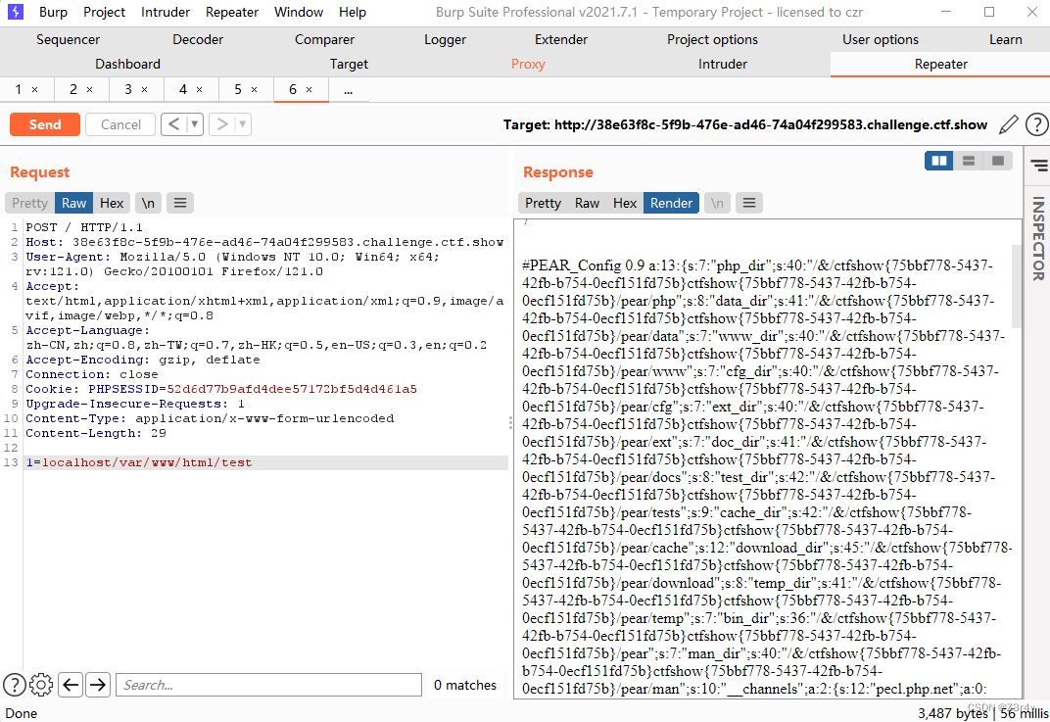Open the User options tab
The width and height of the screenshot is (1050, 722).
point(880,39)
